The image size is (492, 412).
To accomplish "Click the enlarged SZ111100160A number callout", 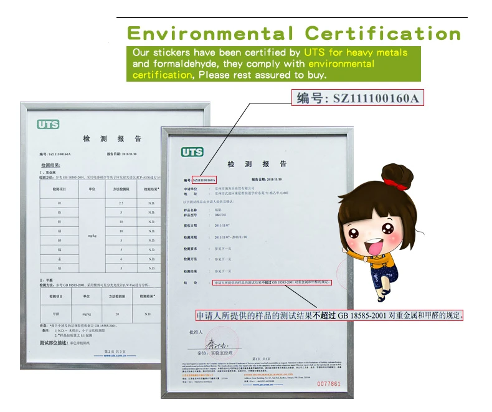I will (x=357, y=98).
